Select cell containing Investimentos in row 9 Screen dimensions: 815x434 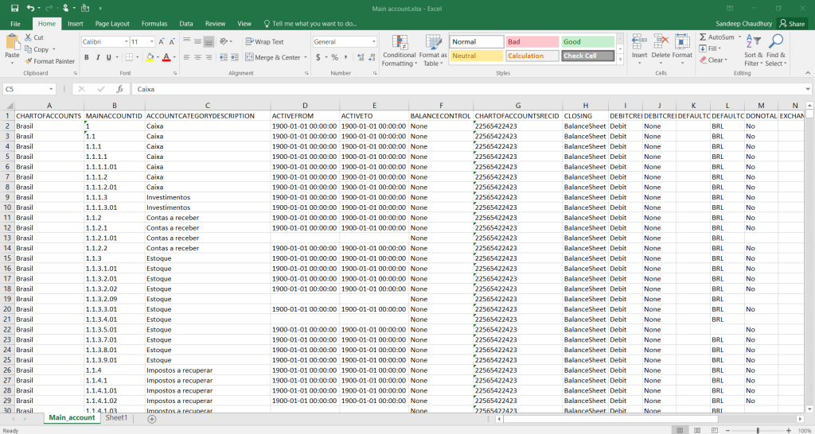click(168, 197)
